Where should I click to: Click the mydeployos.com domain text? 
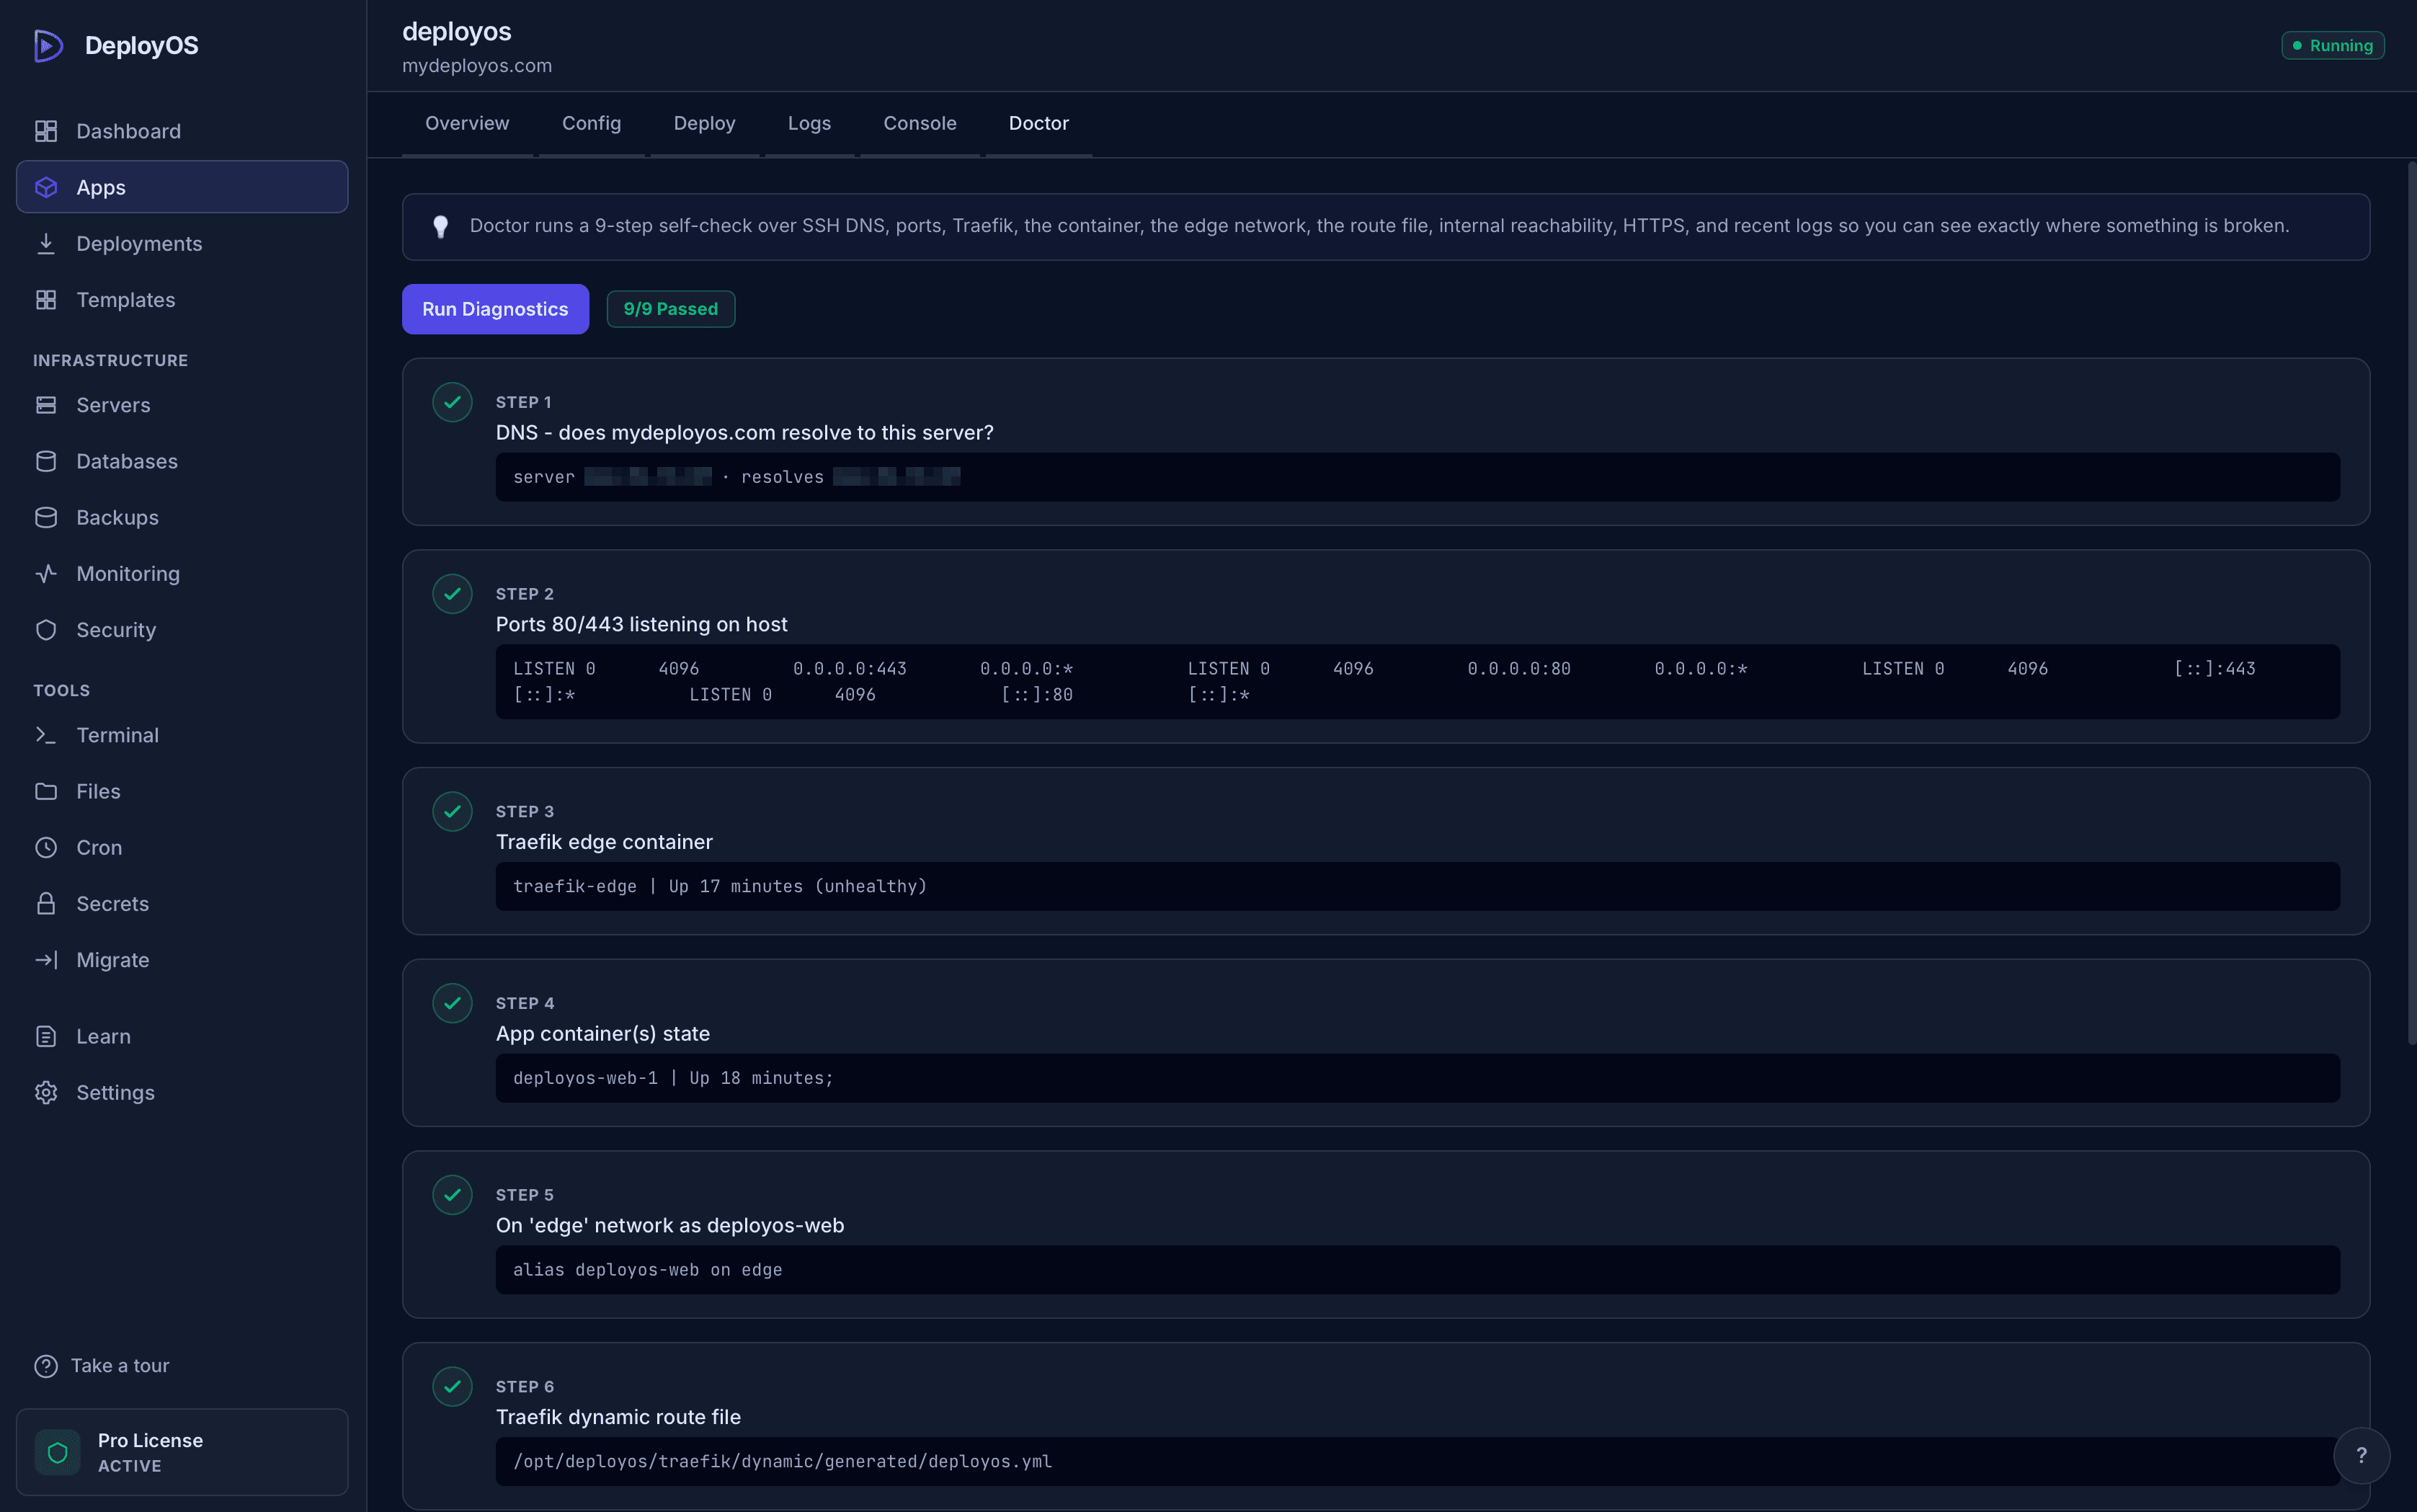477,66
